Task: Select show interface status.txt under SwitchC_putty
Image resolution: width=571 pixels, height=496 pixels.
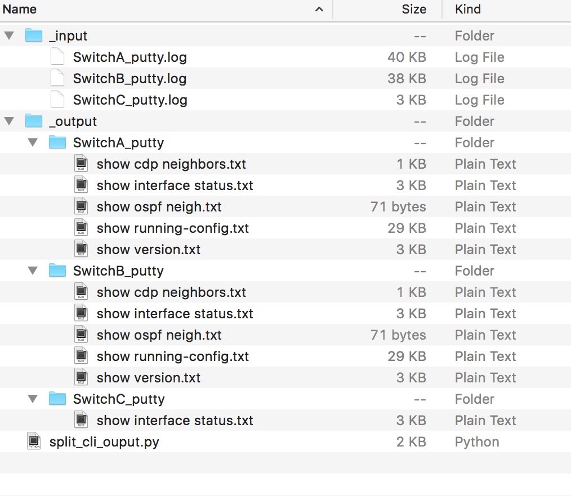Action: pos(175,421)
